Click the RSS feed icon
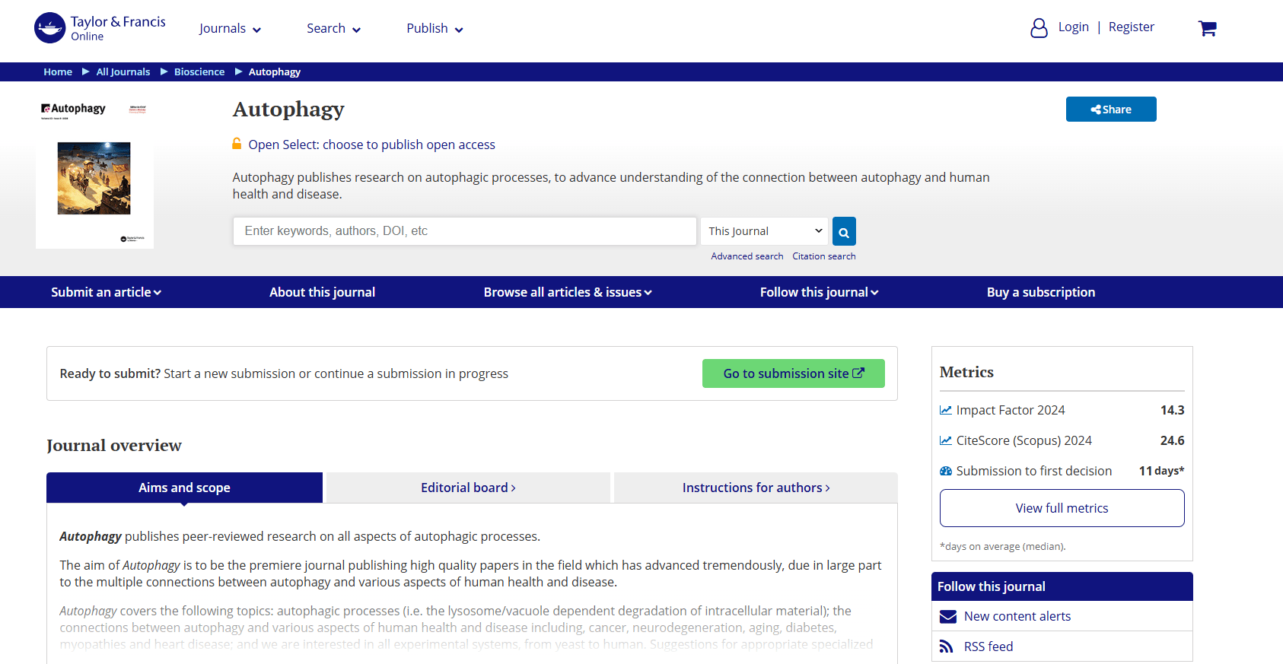Screen dimensions: 1283x664 click(946, 647)
